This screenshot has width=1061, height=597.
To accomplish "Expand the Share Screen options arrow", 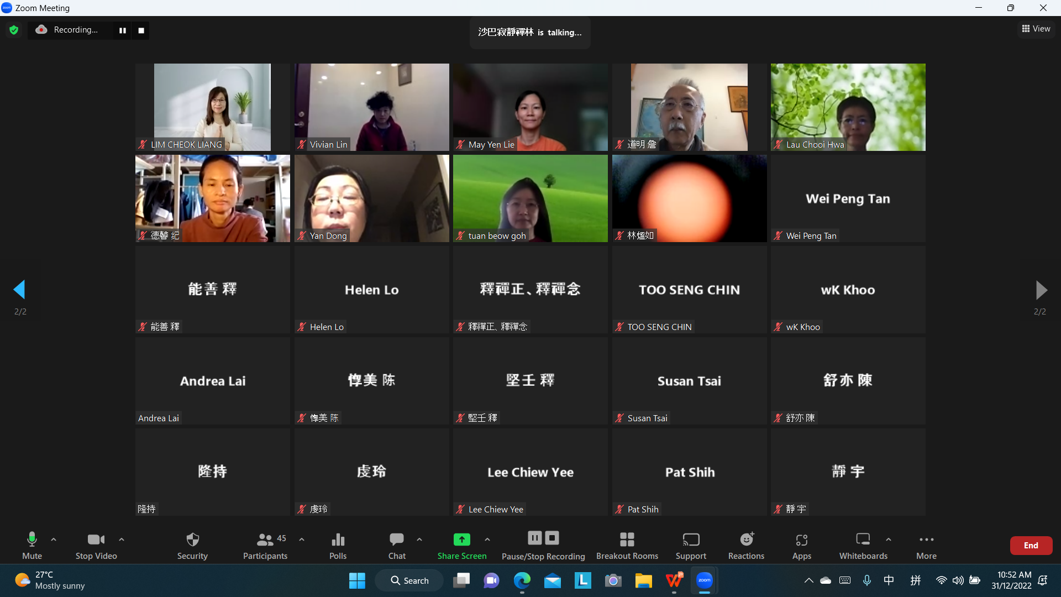I will pos(487,539).
